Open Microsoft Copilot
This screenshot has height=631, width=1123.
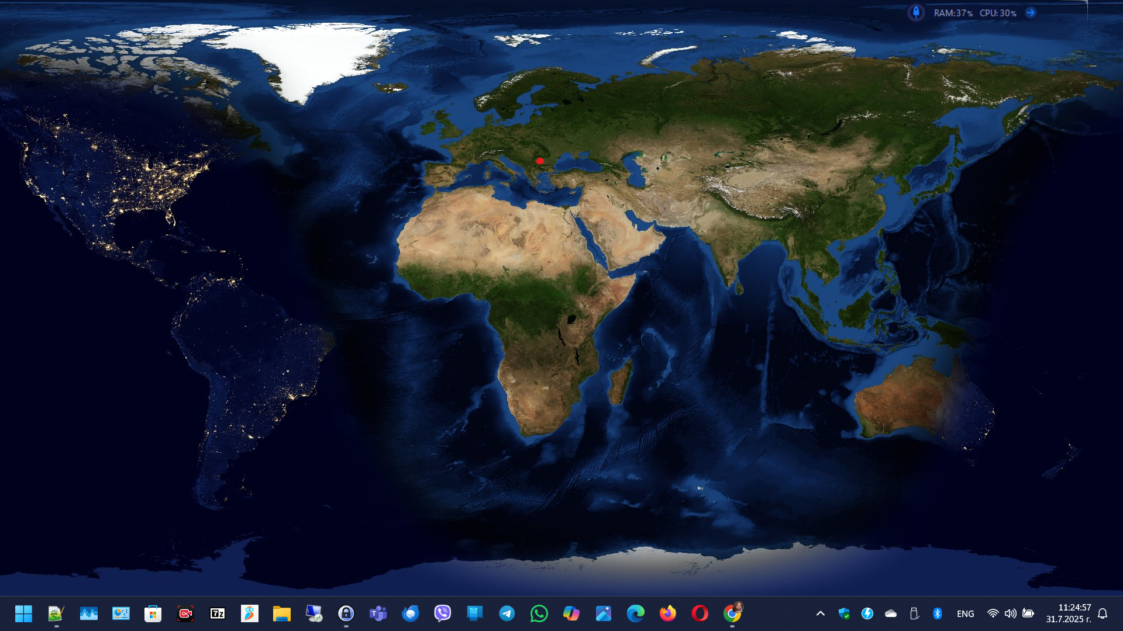(x=571, y=613)
